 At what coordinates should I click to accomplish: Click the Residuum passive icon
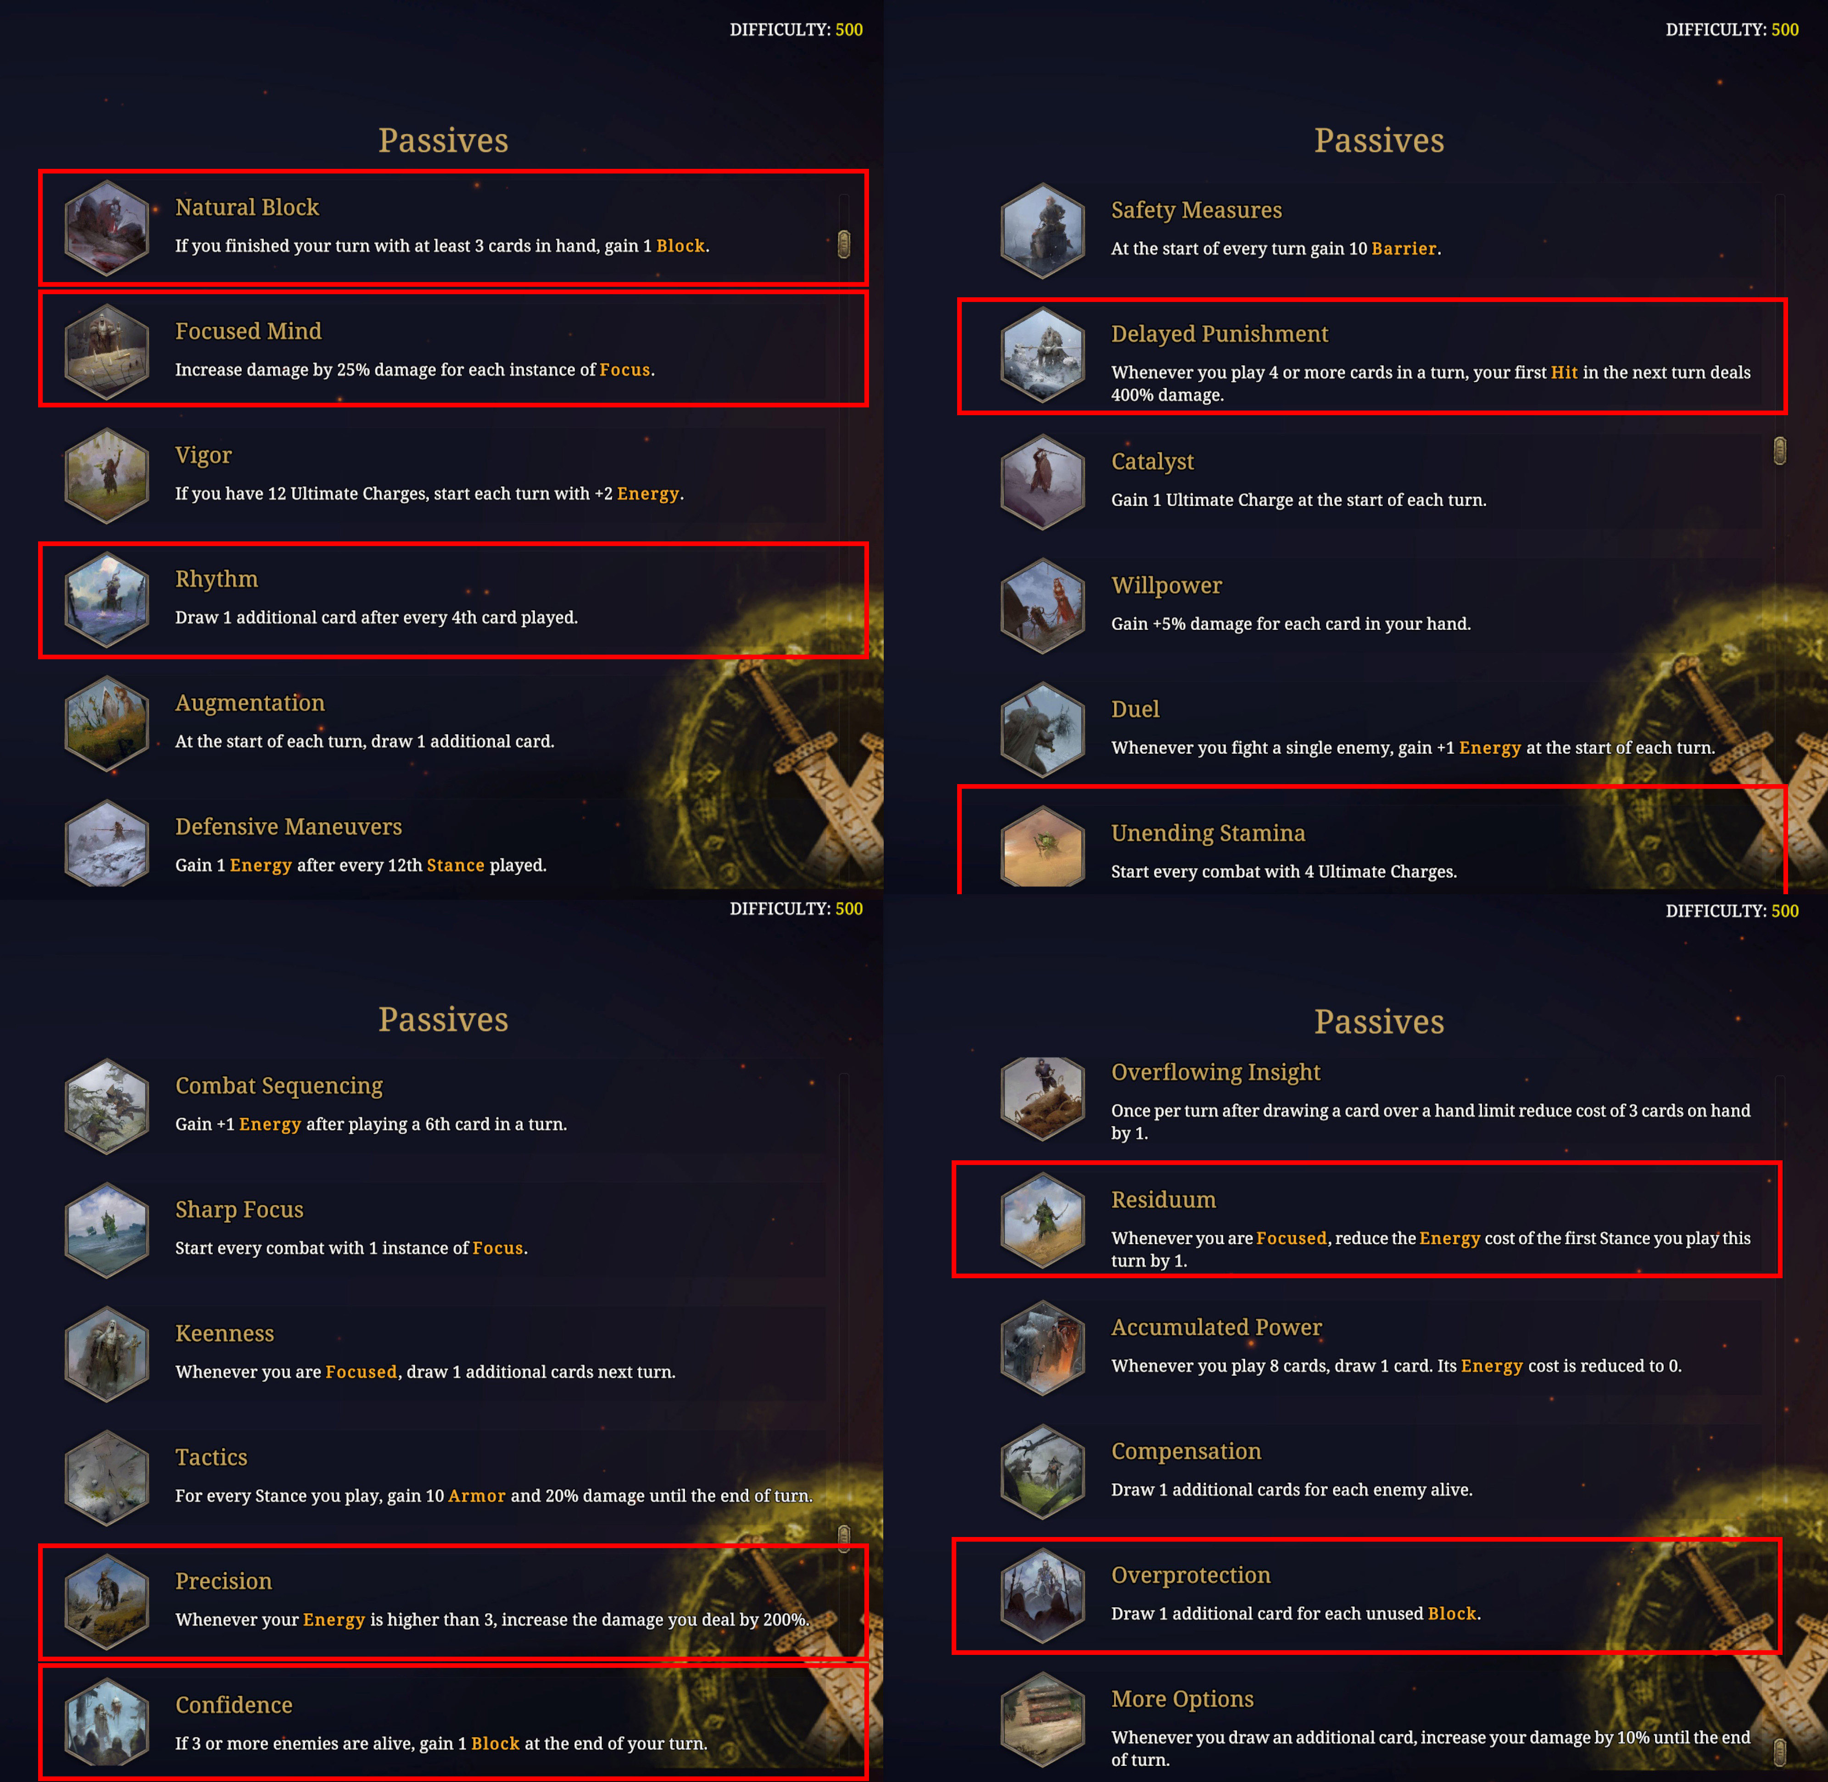[x=1042, y=1220]
